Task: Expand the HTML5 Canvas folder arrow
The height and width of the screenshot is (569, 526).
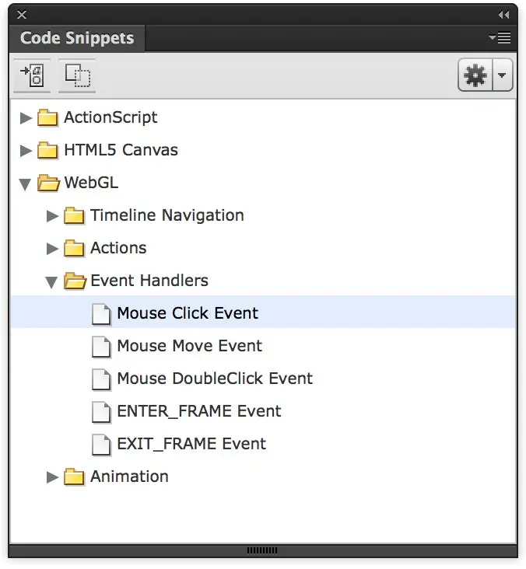Action: (x=26, y=151)
